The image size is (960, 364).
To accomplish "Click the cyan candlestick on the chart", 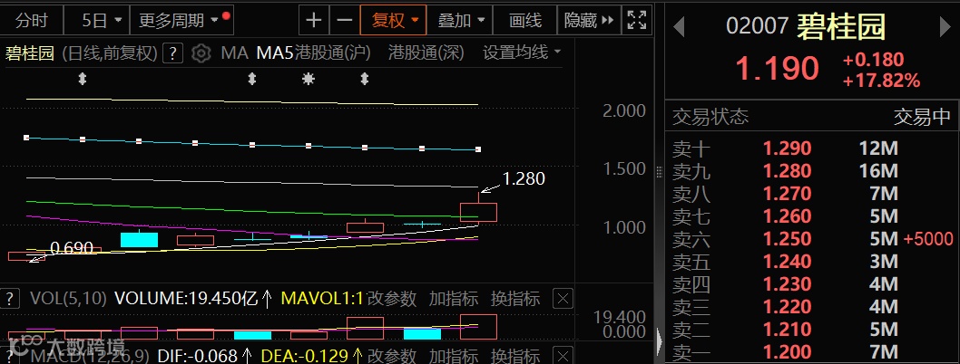I will [139, 240].
